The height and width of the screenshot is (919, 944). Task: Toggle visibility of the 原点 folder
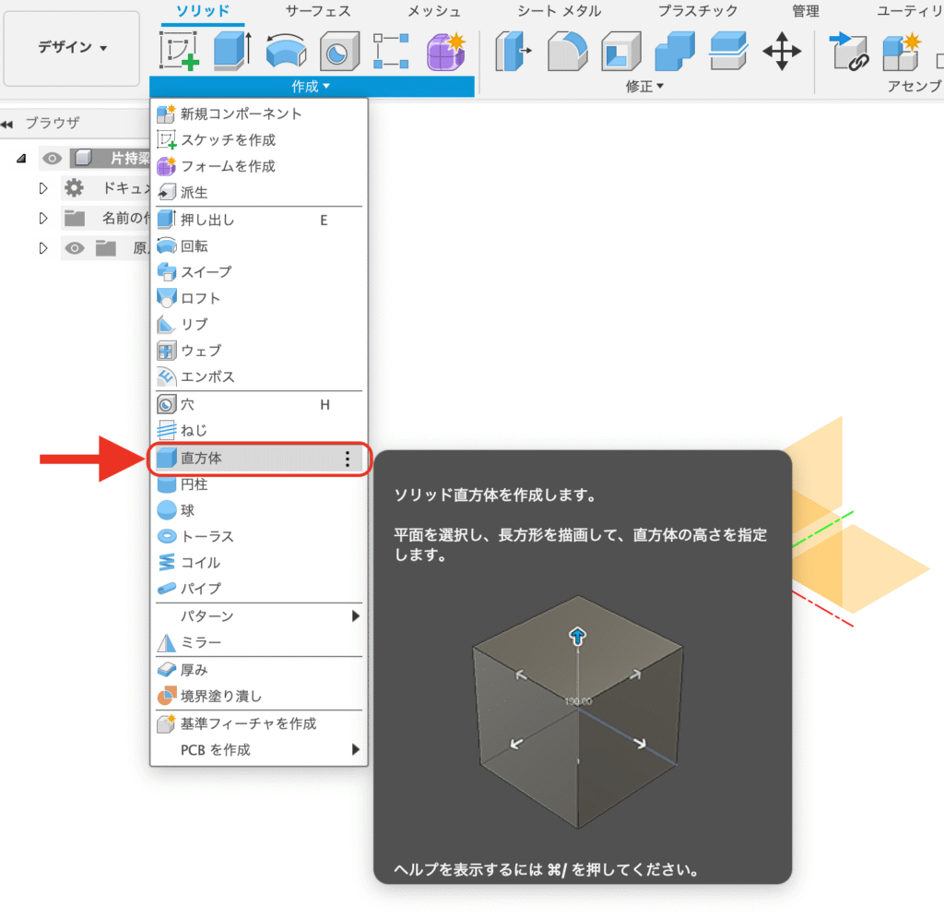[75, 246]
